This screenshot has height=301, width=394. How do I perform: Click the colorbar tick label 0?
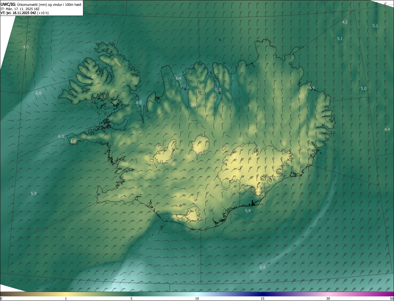click(x=1, y=299)
